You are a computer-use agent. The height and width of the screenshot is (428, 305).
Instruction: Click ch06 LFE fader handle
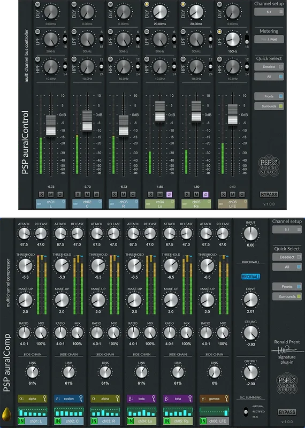tap(233, 114)
